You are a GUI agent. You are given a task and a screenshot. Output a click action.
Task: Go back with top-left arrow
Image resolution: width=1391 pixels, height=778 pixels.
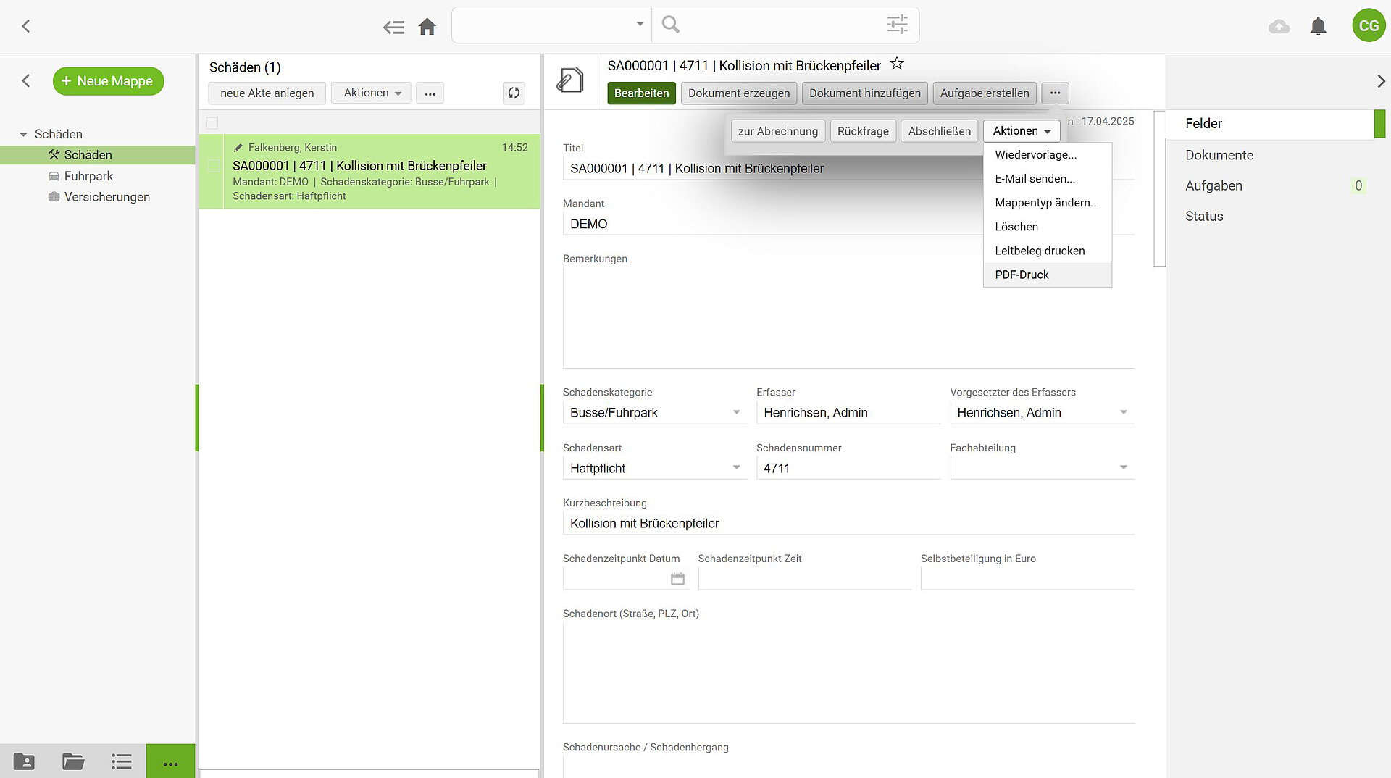[x=26, y=26]
